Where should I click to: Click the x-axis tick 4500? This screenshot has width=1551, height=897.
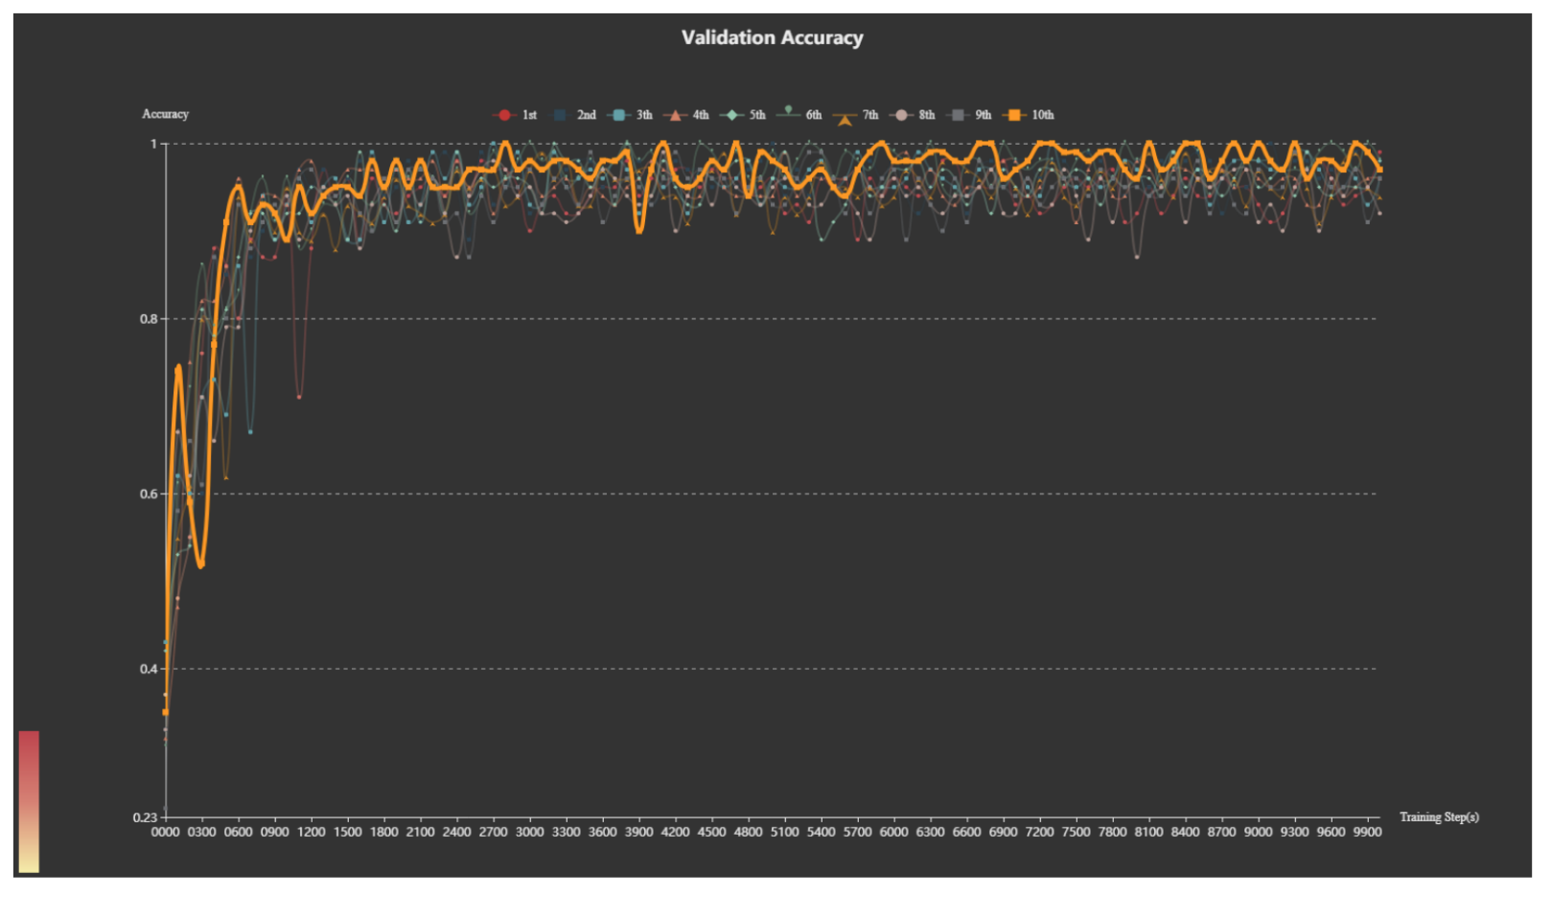click(x=711, y=833)
